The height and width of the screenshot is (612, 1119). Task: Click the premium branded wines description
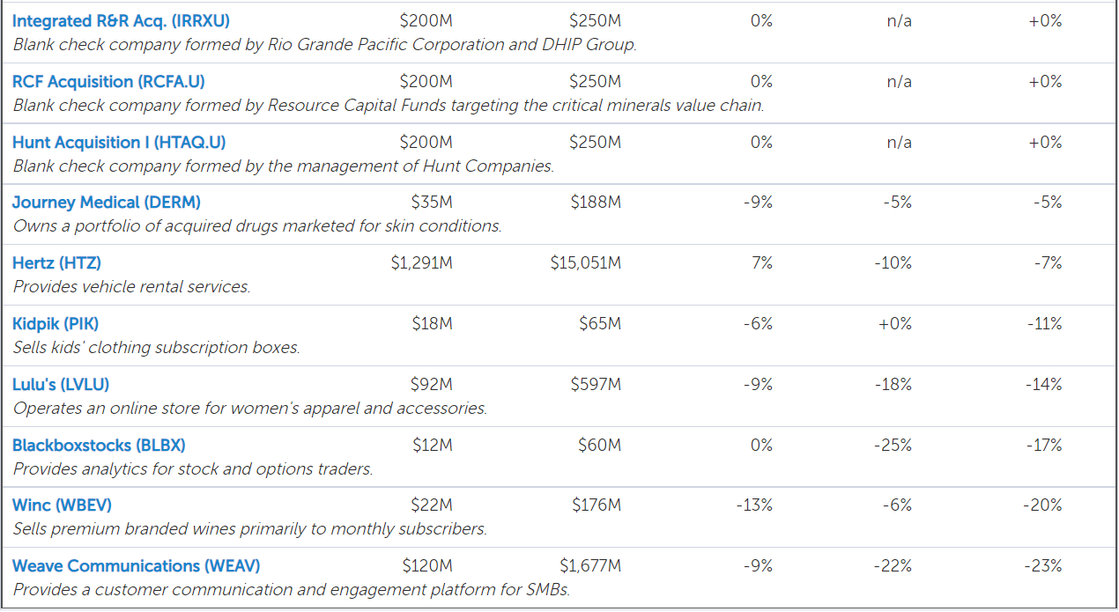tap(250, 529)
